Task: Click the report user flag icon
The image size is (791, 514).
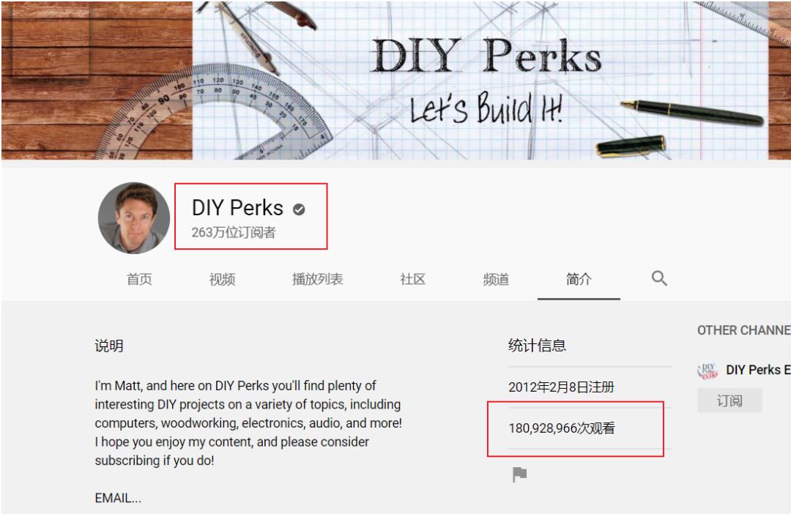Action: click(x=519, y=474)
